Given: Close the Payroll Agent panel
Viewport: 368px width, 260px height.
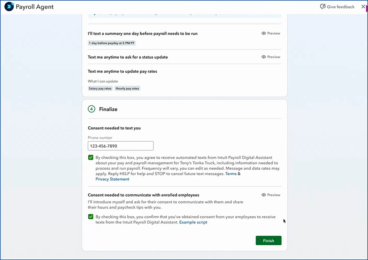Looking at the screenshot, I should pos(363,6).
